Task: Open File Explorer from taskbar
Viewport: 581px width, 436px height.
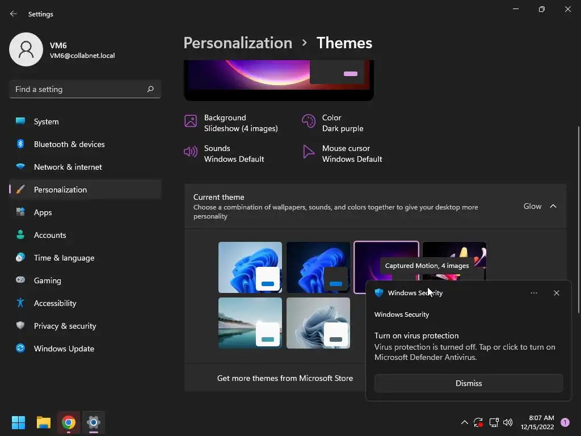Action: click(43, 422)
